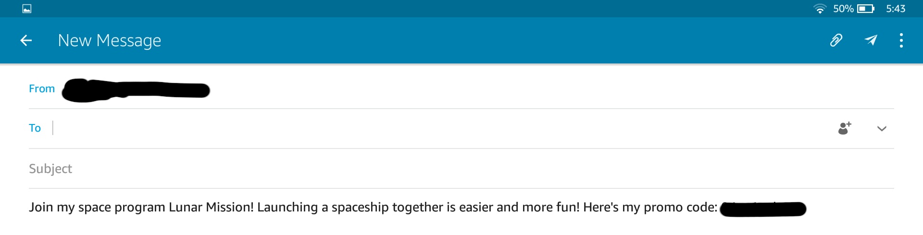Screen dimensions: 923x235
Task: Attach a file with paperclip icon
Action: click(836, 40)
